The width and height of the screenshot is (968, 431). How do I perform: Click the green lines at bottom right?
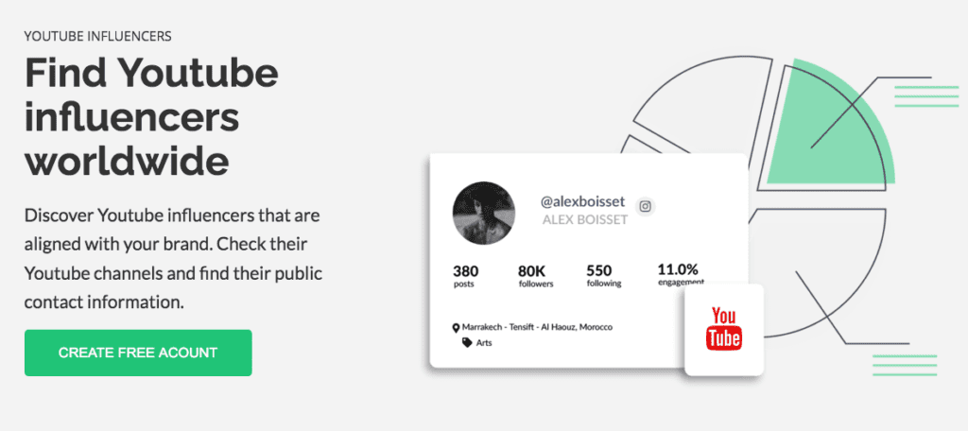click(905, 364)
